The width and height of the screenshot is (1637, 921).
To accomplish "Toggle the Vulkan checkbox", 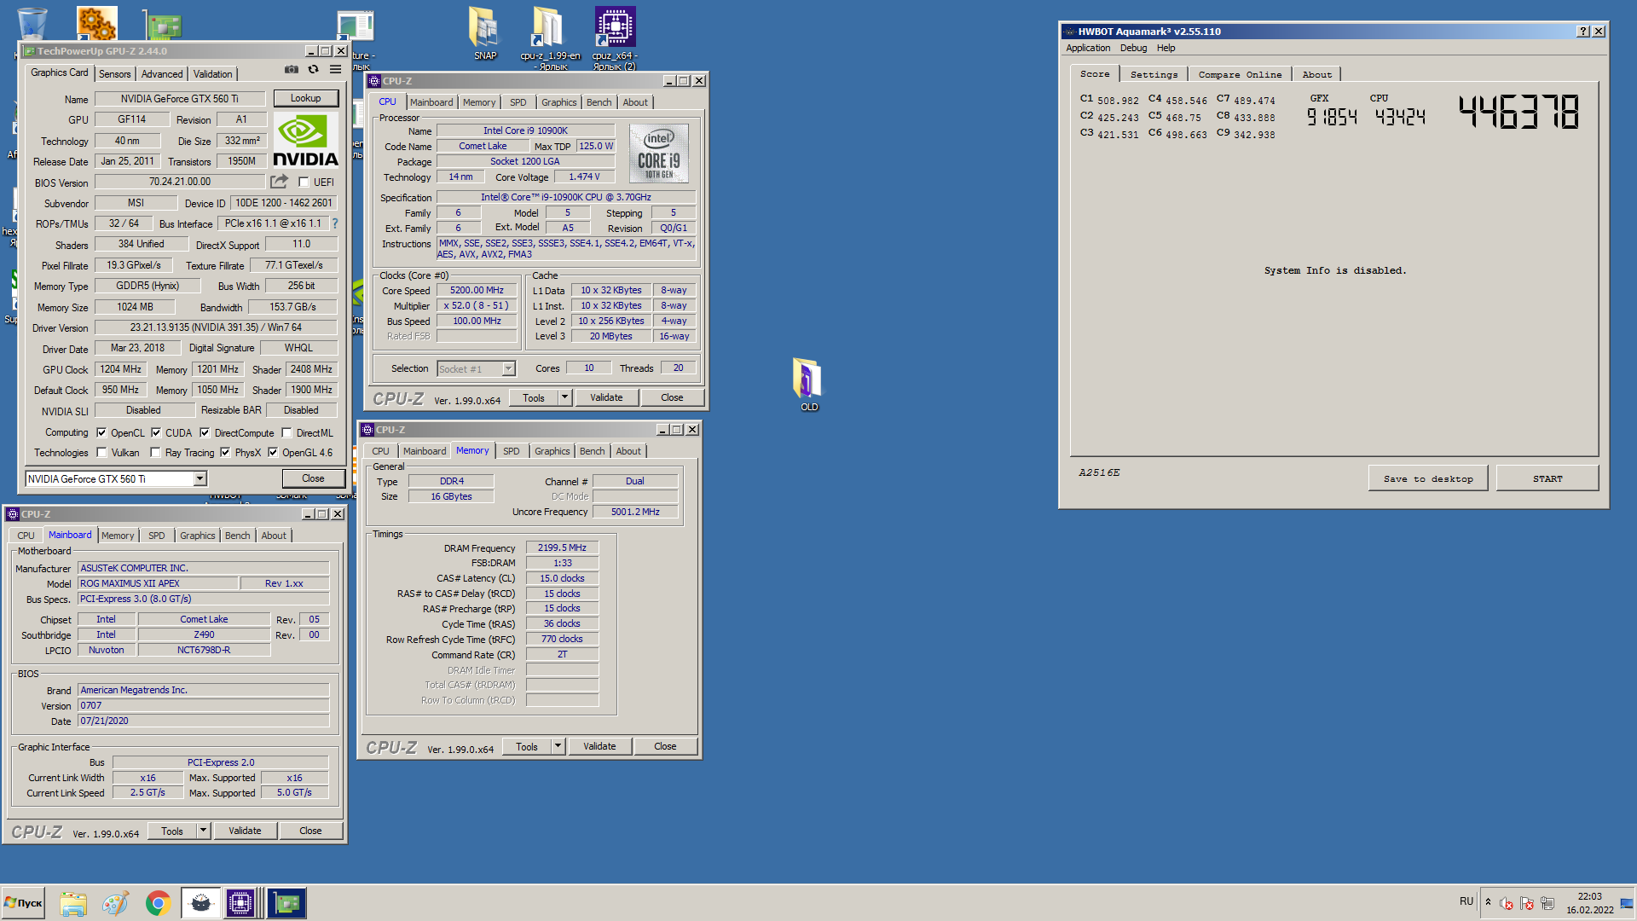I will point(101,453).
